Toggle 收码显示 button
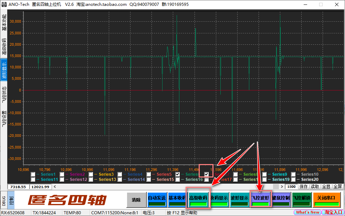The height and width of the screenshot is (216, 345). [x=219, y=200]
